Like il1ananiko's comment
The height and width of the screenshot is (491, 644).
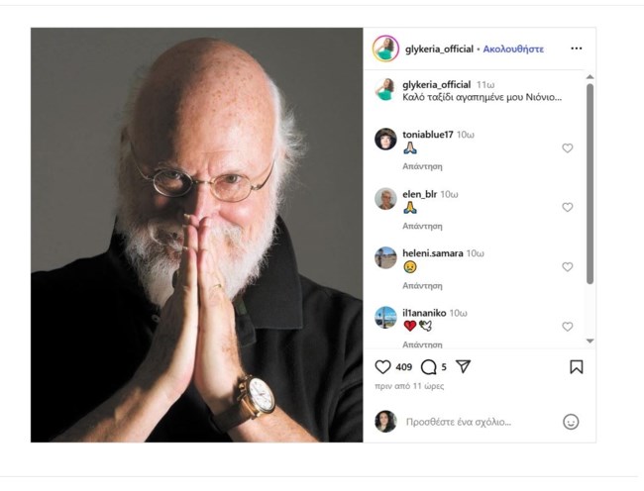(x=568, y=327)
